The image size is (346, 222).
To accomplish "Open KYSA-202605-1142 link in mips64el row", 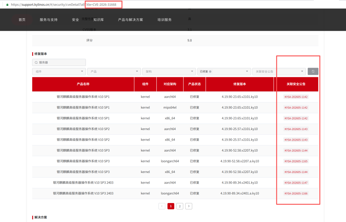I will [x=296, y=108].
